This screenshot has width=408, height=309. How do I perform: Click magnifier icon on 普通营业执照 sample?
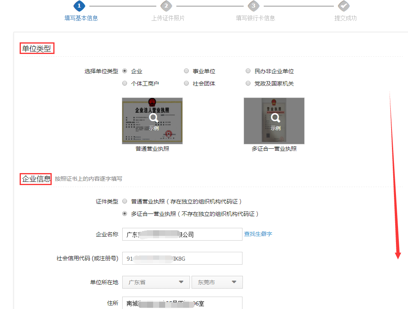pos(154,118)
